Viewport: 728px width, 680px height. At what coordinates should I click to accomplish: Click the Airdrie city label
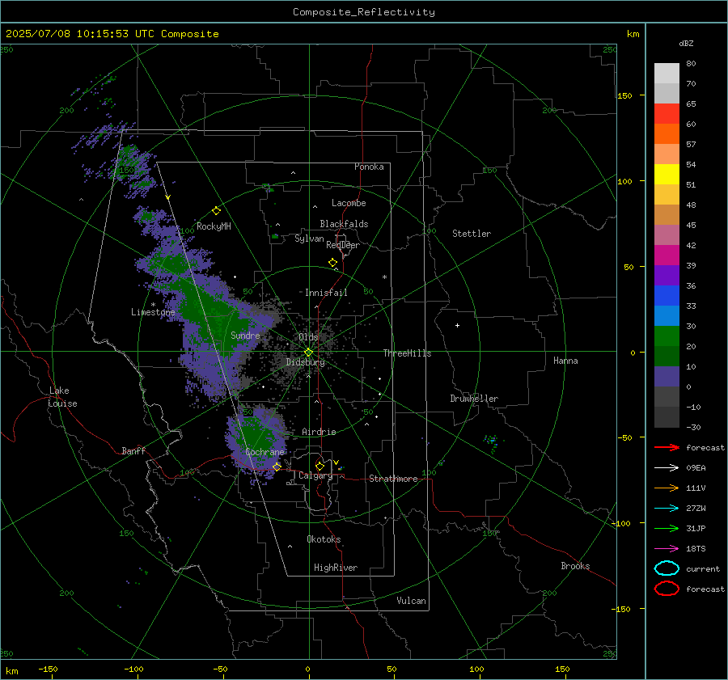coord(319,432)
